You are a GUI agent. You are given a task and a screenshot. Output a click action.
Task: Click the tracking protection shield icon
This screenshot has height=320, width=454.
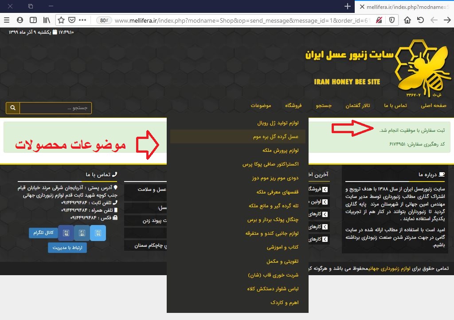392,20
